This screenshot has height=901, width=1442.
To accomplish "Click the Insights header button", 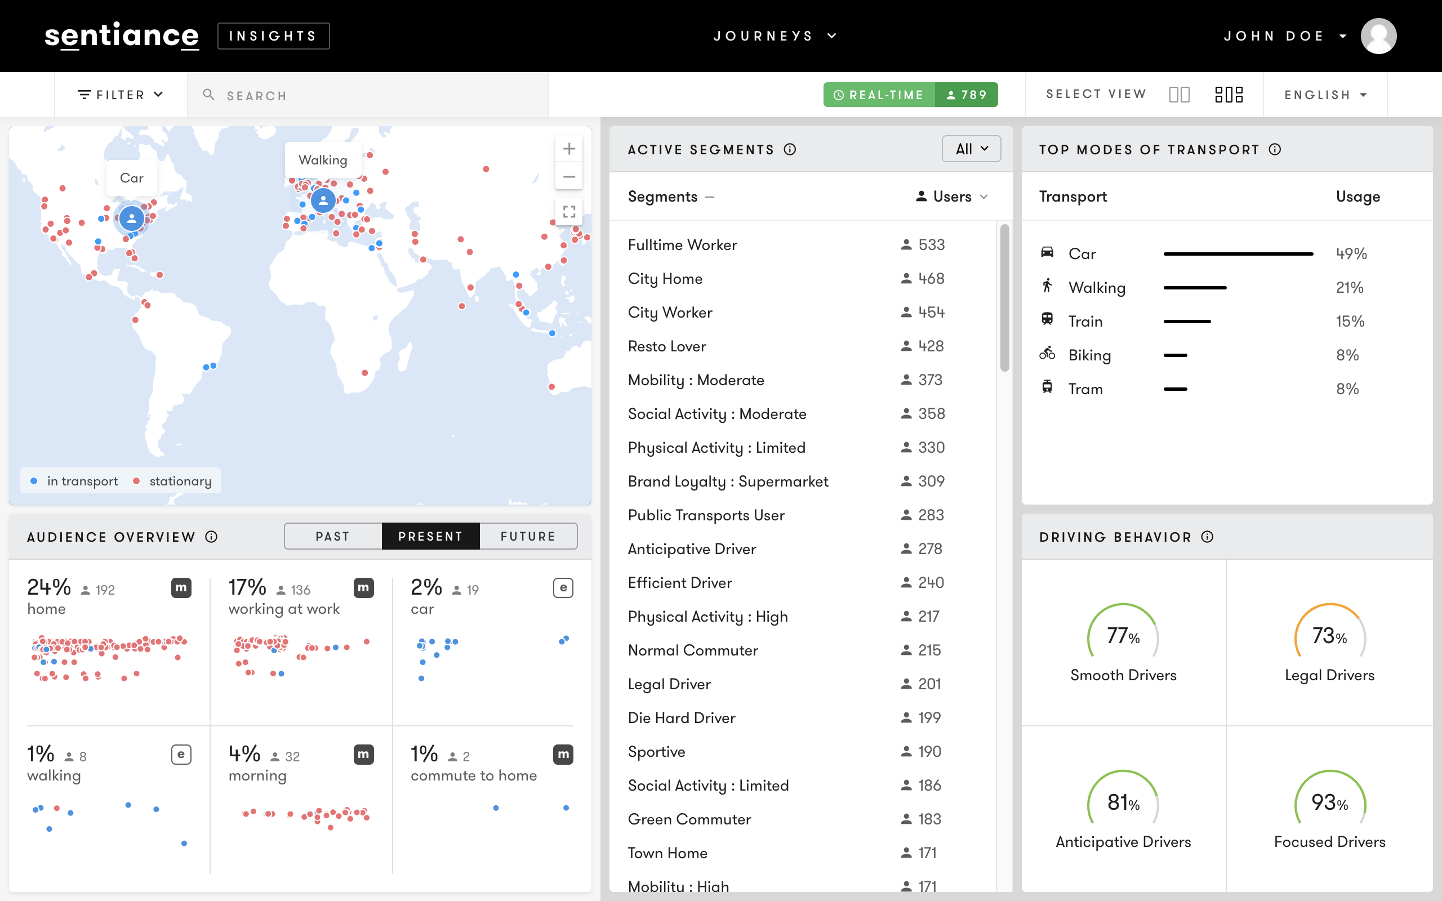I will pyautogui.click(x=274, y=35).
